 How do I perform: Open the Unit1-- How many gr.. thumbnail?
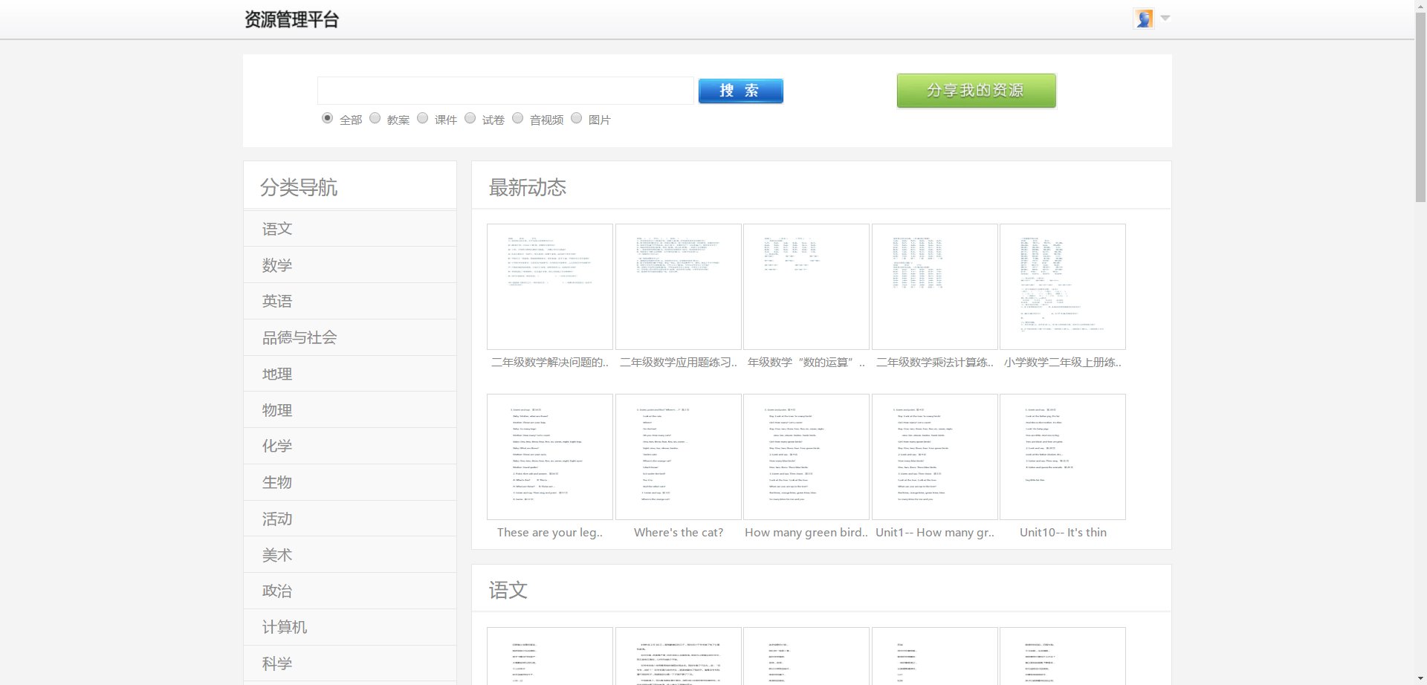pyautogui.click(x=935, y=457)
